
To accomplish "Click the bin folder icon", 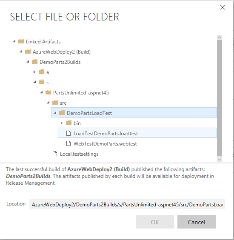I will click(x=69, y=123).
